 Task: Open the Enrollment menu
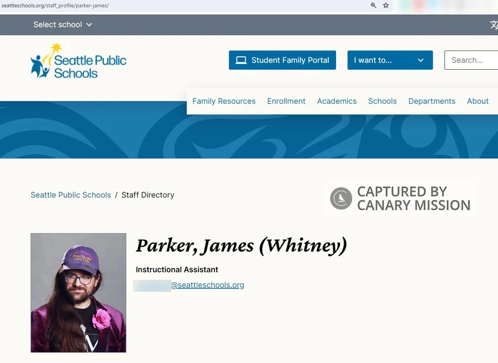coord(286,101)
